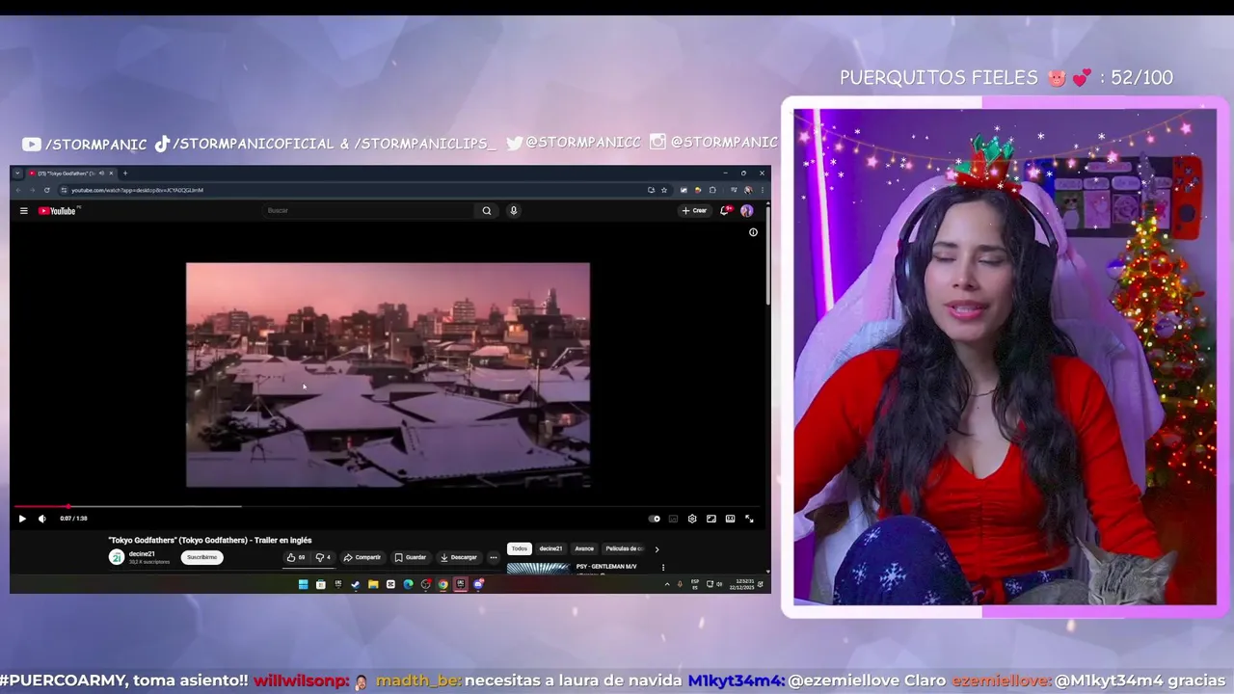Click the Compartir share button
1234x694 pixels.
[x=362, y=557]
